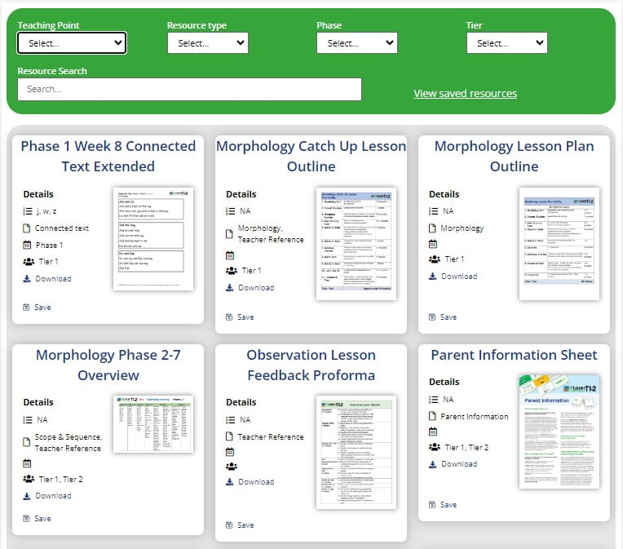Click download icon for Morphology Catch Up Lesson
Viewport: 623px width, 549px height.
pos(230,288)
